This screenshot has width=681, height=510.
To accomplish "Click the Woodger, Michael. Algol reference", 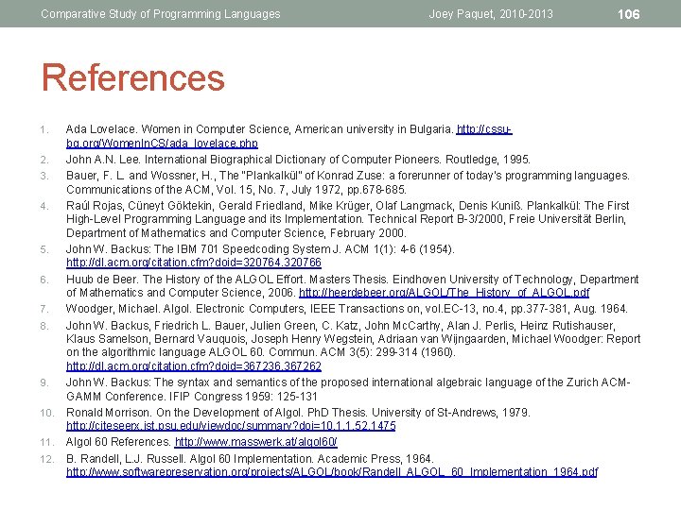I will click(x=346, y=309).
